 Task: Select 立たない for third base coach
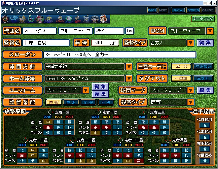pos(203,67)
